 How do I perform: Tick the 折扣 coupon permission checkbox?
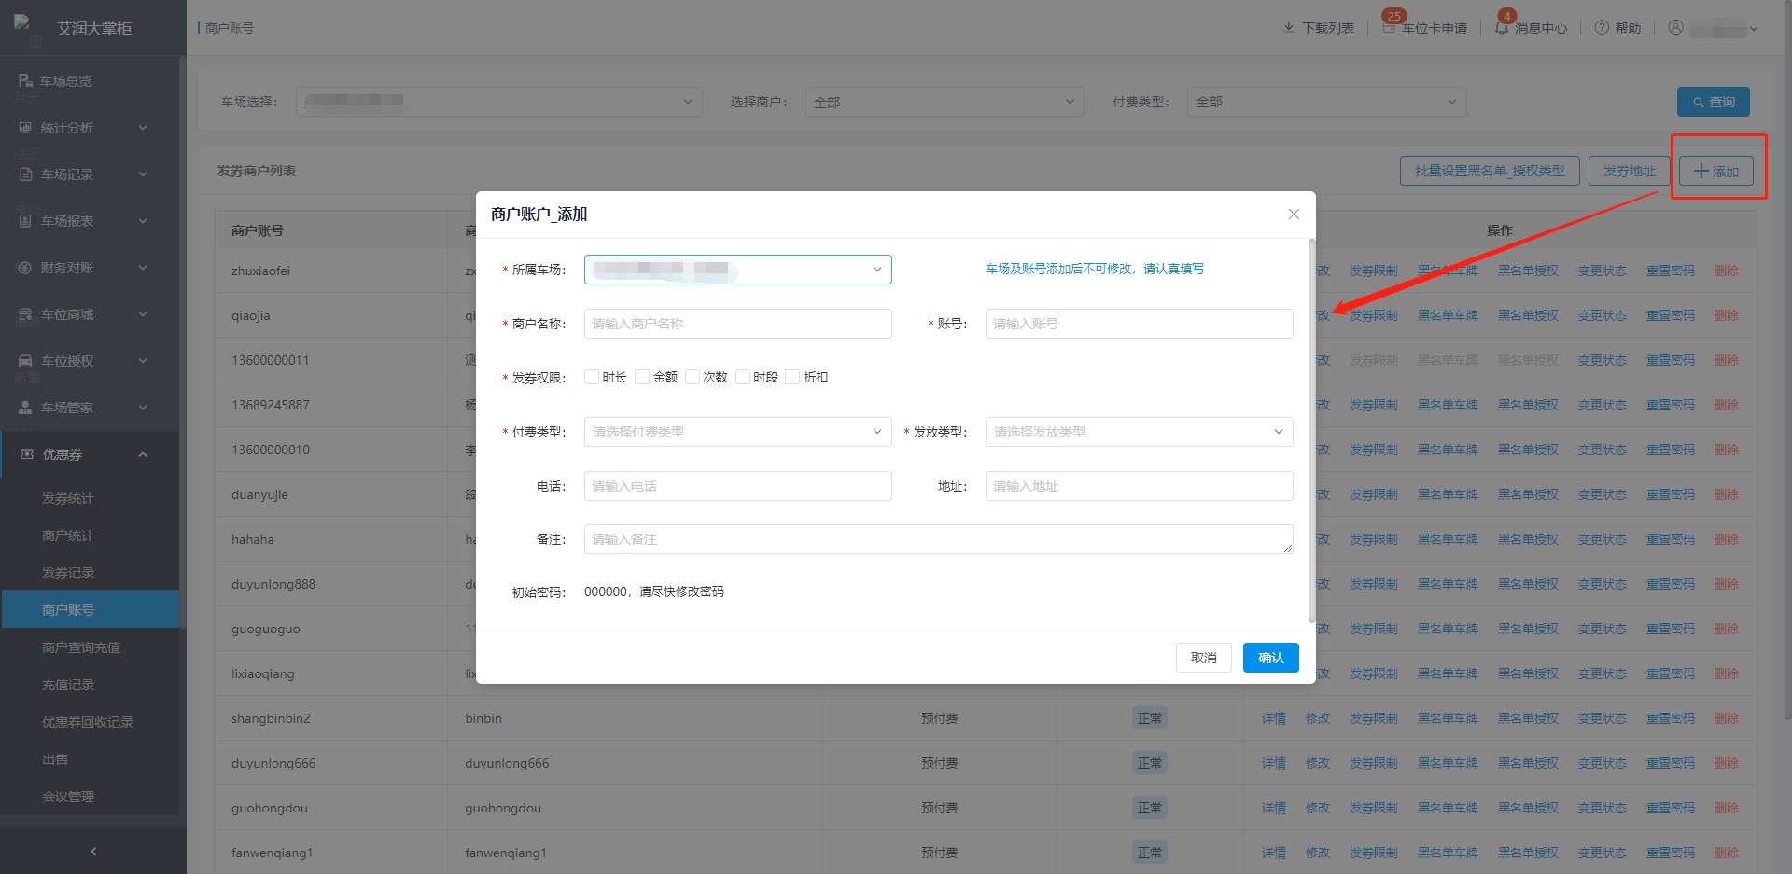pyautogui.click(x=792, y=377)
